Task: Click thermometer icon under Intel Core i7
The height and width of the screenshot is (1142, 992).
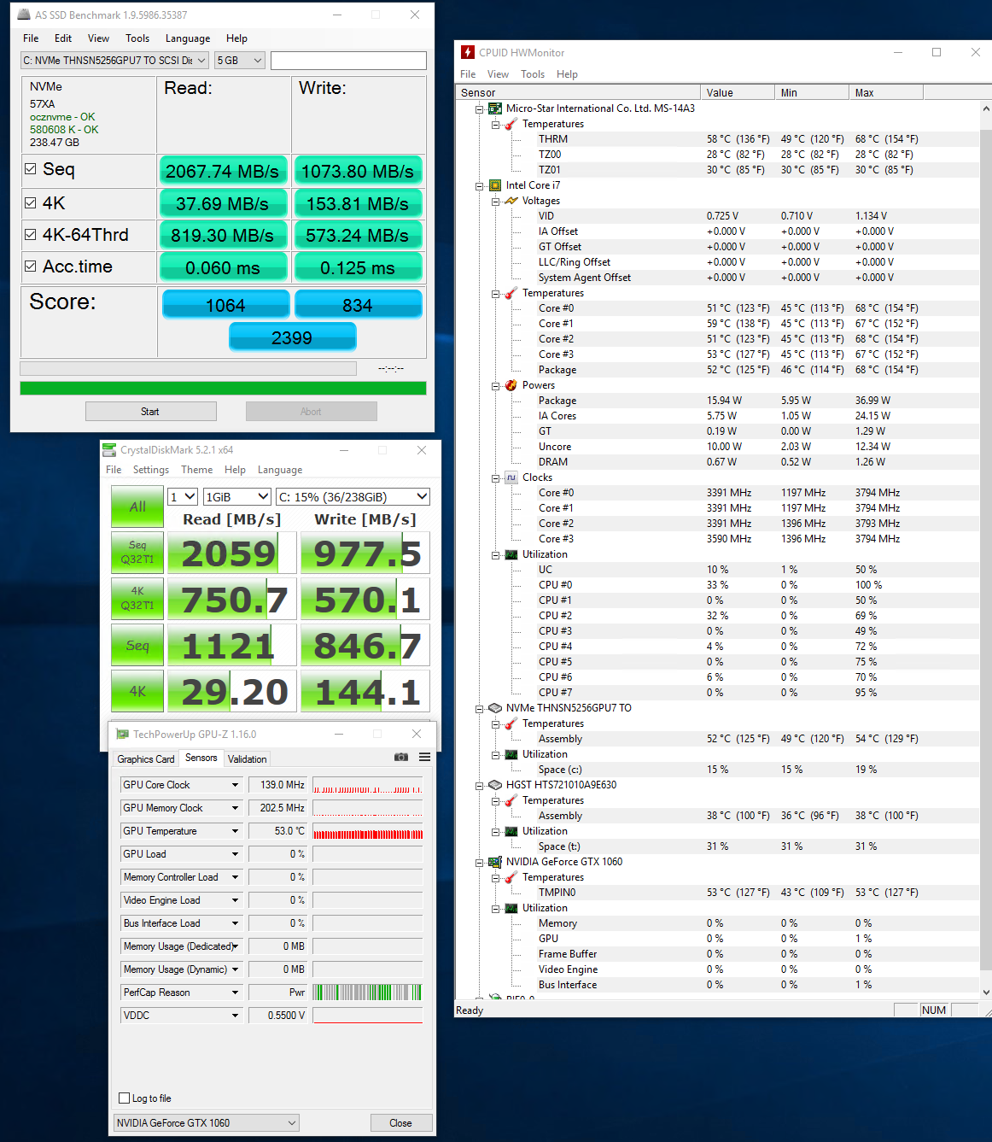Action: click(x=511, y=293)
